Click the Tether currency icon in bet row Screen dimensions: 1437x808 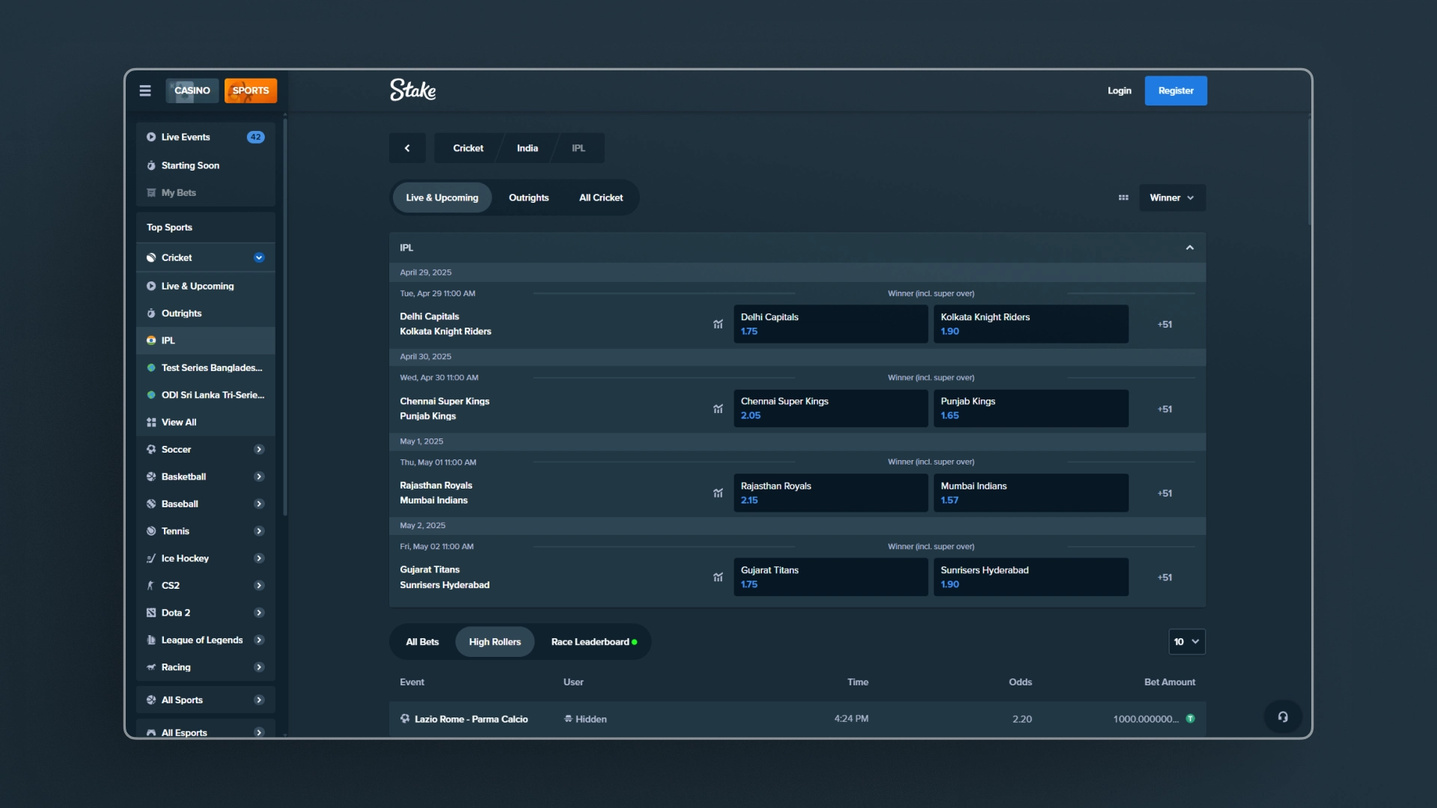click(x=1190, y=719)
